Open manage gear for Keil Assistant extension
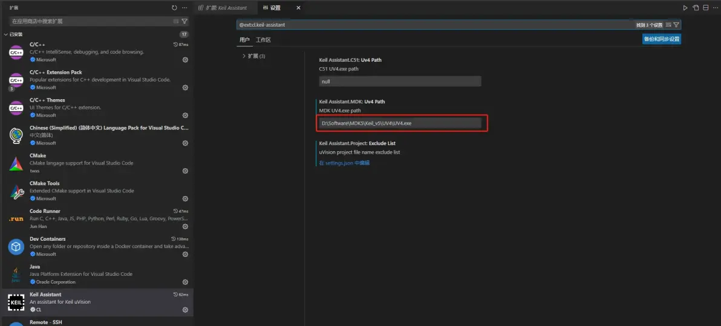 click(185, 310)
